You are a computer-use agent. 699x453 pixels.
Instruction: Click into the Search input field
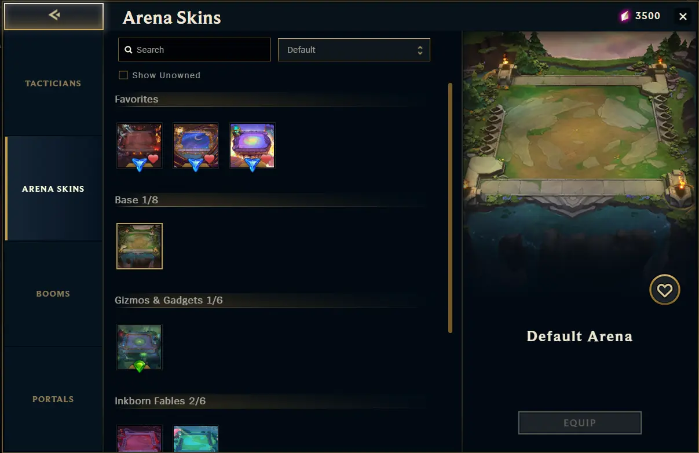click(x=195, y=50)
